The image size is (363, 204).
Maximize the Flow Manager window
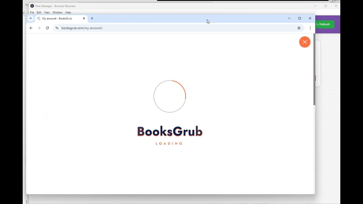(x=326, y=6)
